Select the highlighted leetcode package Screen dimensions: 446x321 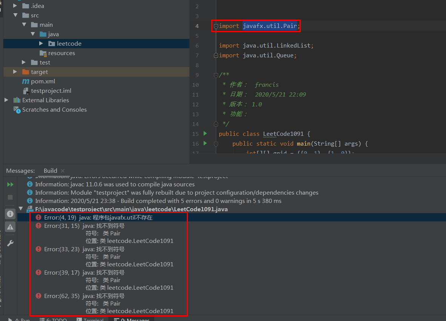point(68,43)
